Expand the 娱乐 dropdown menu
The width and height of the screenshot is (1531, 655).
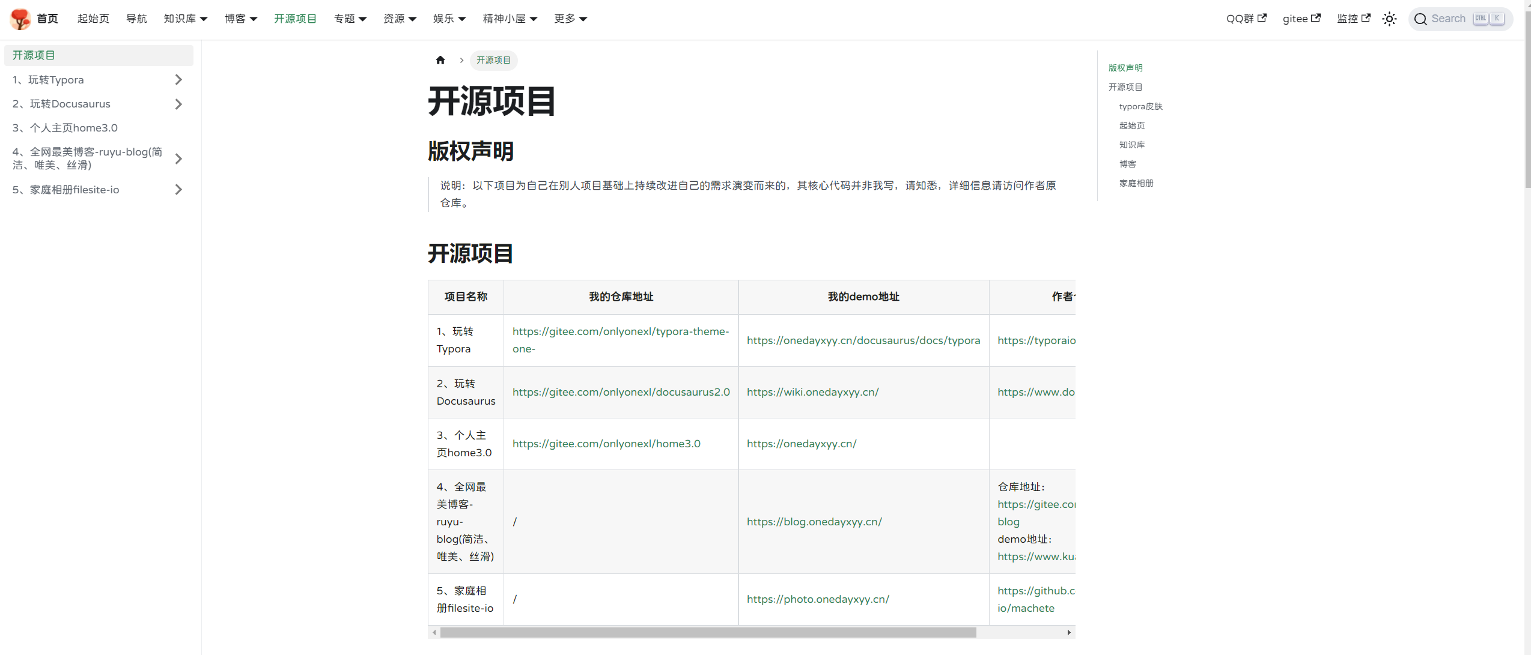pos(449,19)
